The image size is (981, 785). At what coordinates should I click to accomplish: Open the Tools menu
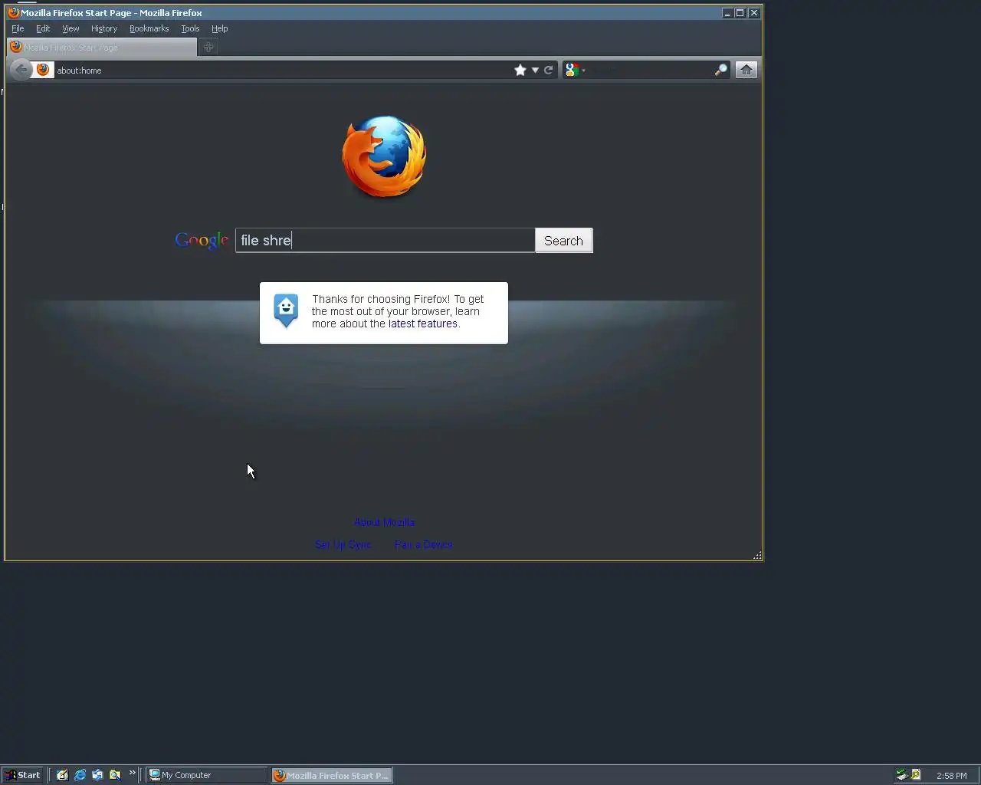tap(190, 28)
